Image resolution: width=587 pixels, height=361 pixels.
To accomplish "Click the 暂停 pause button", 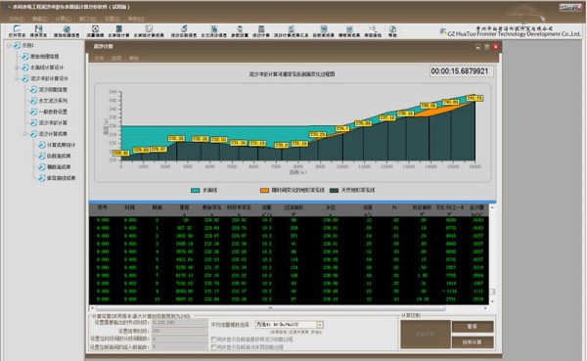I will point(473,327).
